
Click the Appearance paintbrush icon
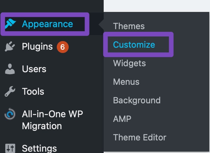(x=11, y=24)
